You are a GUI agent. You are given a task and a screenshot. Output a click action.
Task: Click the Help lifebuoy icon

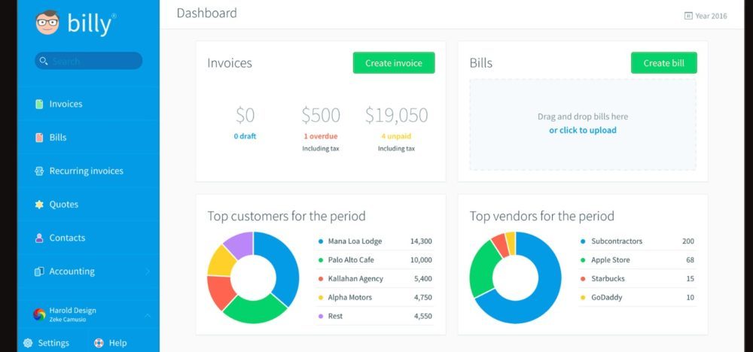pos(99,343)
